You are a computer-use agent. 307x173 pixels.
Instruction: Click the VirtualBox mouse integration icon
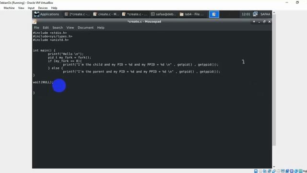point(296,171)
